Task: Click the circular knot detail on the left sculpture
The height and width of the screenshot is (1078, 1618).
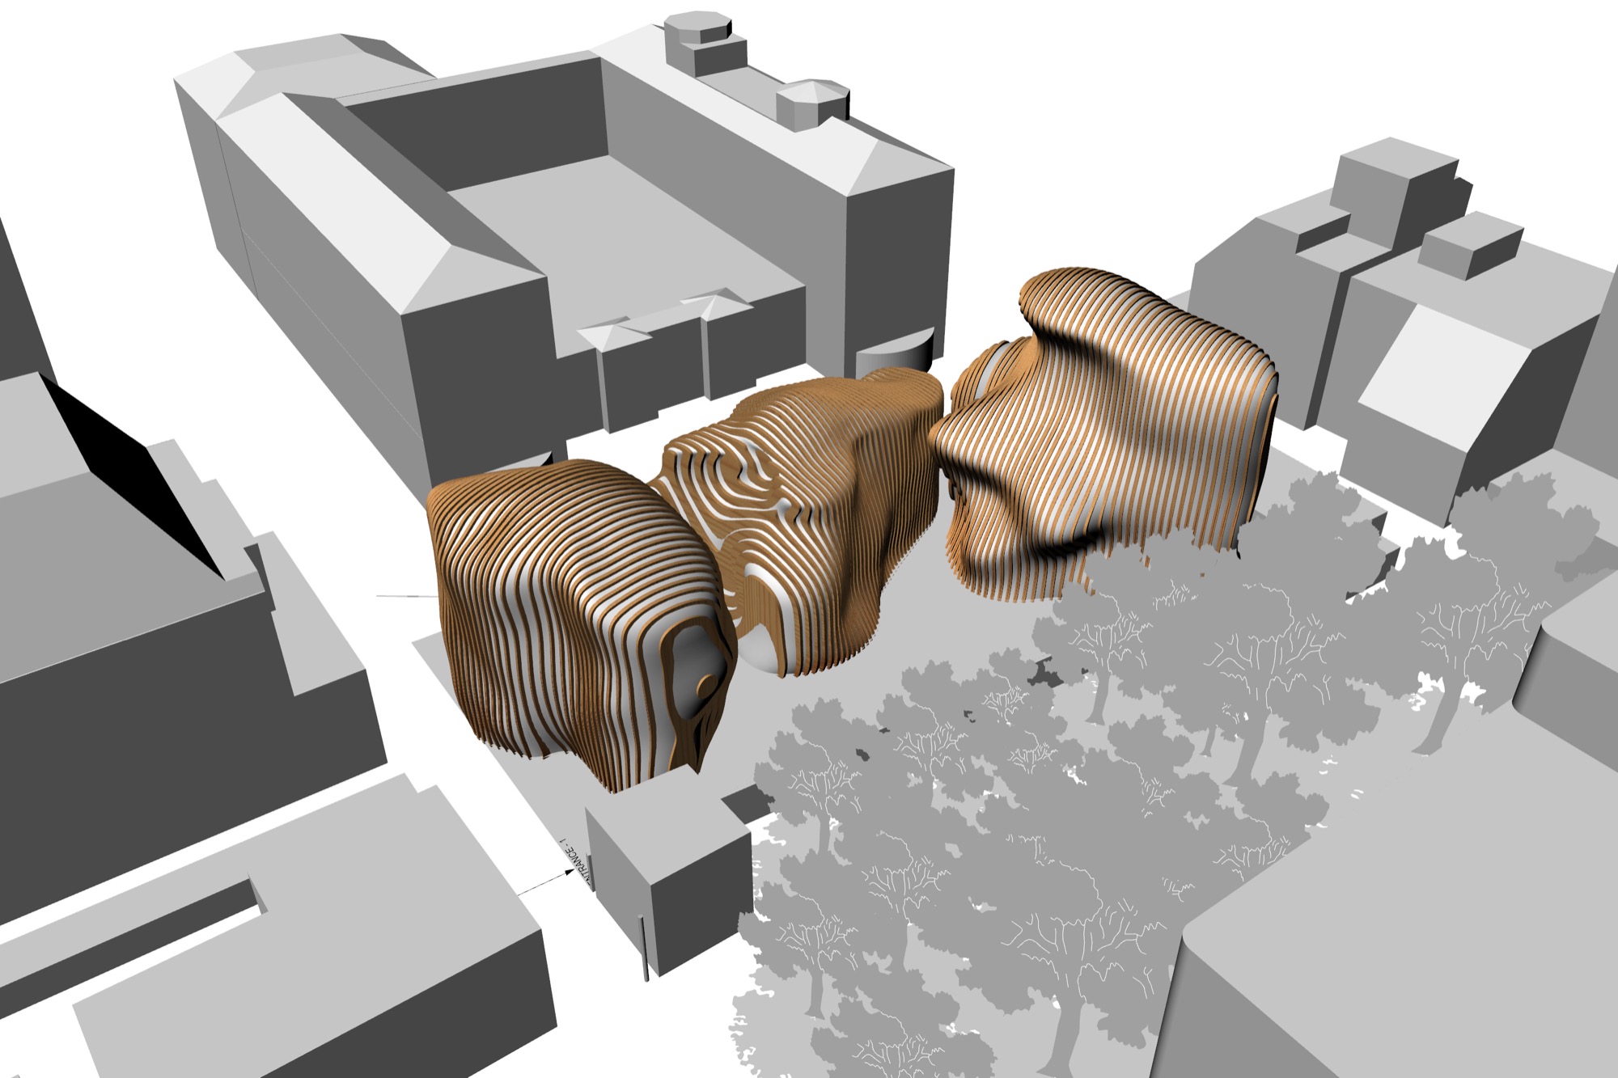Action: tap(706, 686)
